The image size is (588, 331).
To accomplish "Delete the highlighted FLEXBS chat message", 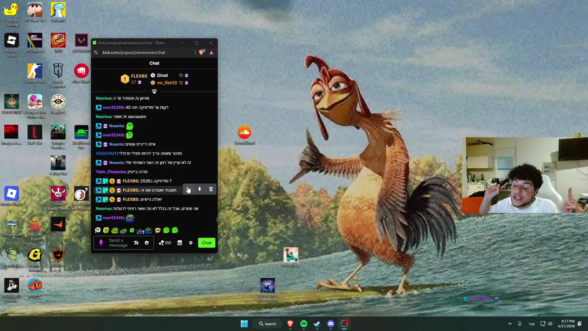I will point(211,189).
